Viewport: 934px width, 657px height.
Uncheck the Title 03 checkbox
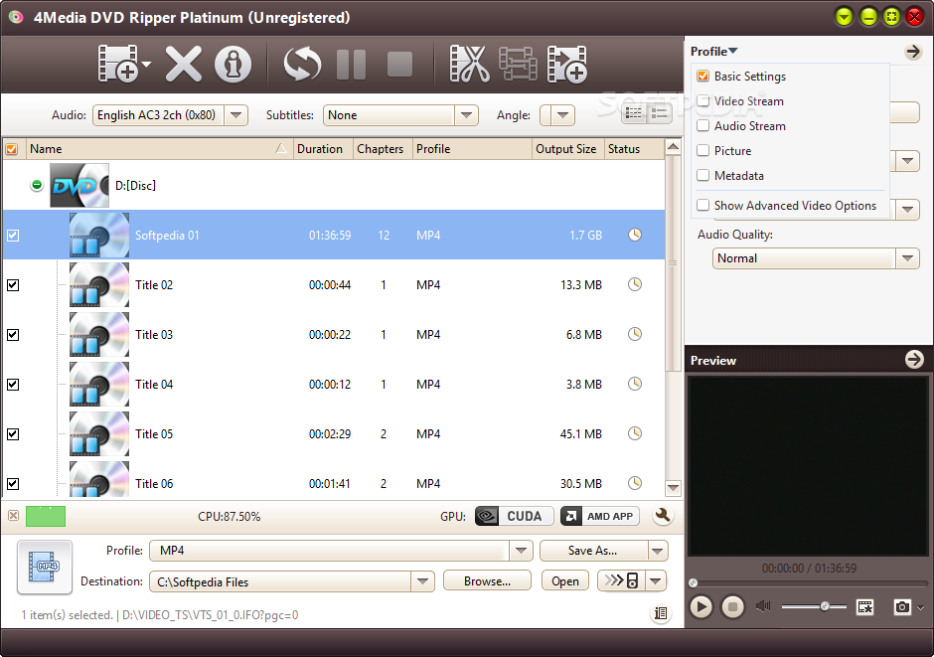pyautogui.click(x=13, y=335)
